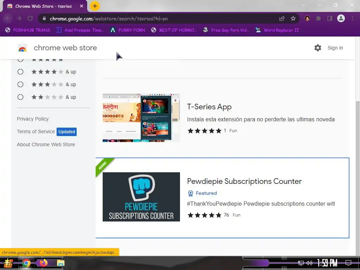Viewport: 360px width, 270px height.
Task: Click the Chrome icon in the taskbar
Action: (26, 263)
